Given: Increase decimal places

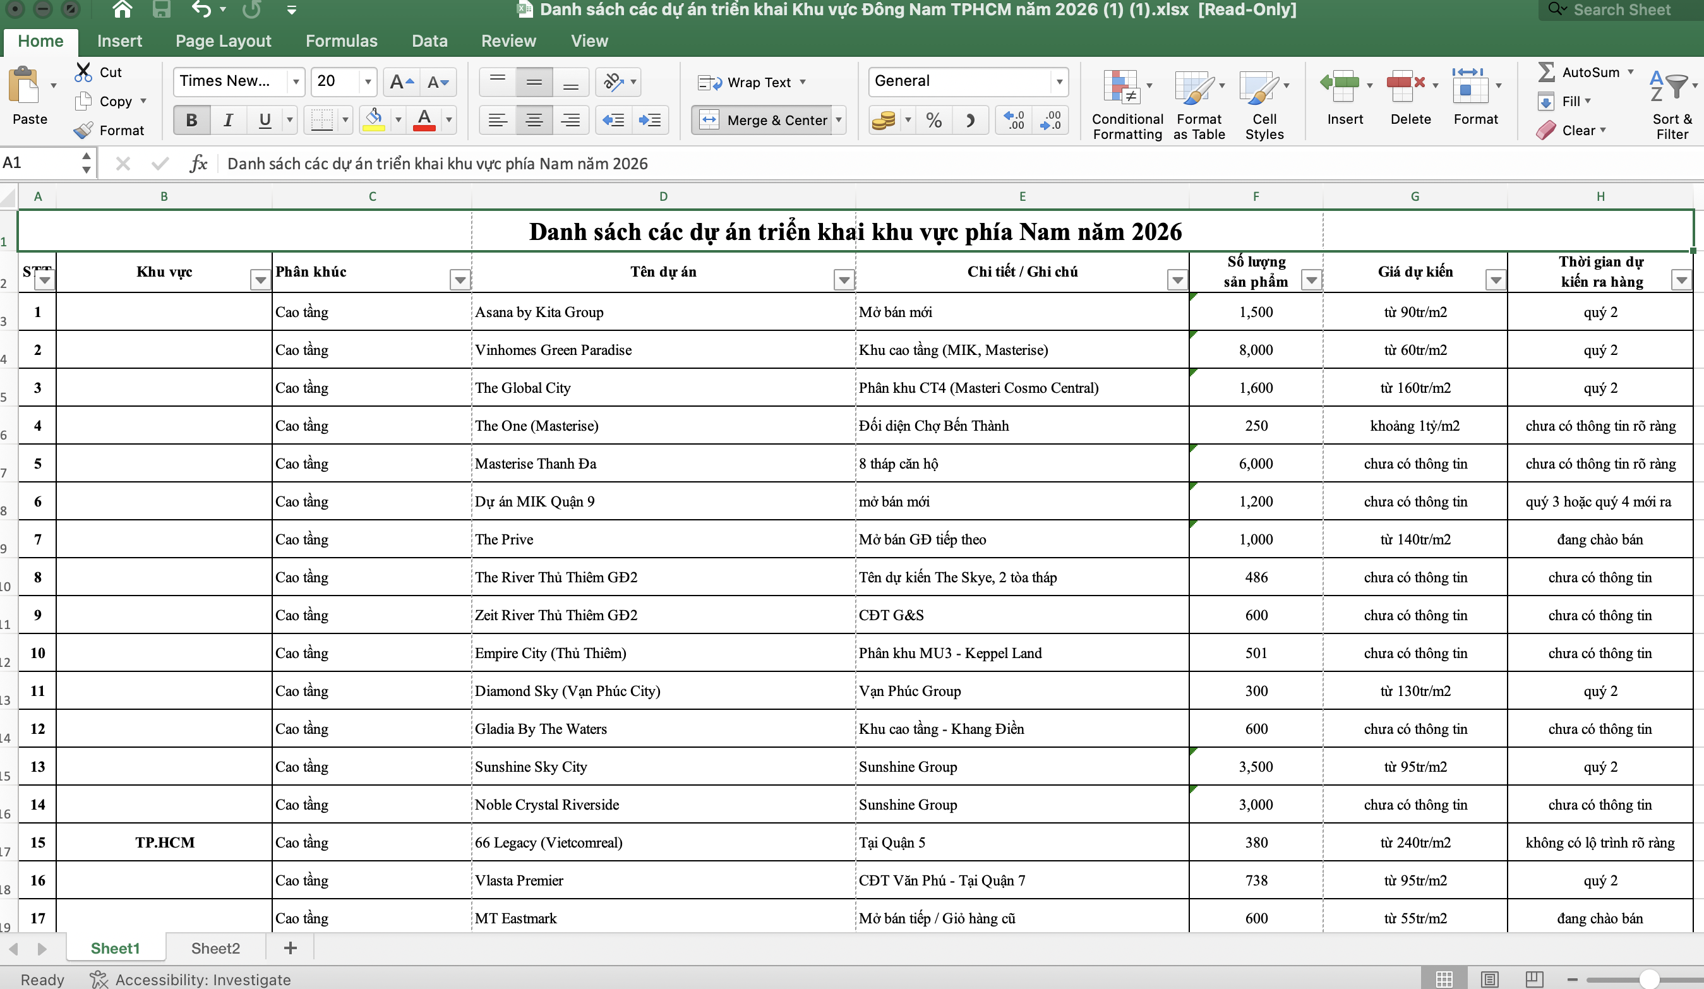Looking at the screenshot, I should (x=1013, y=119).
